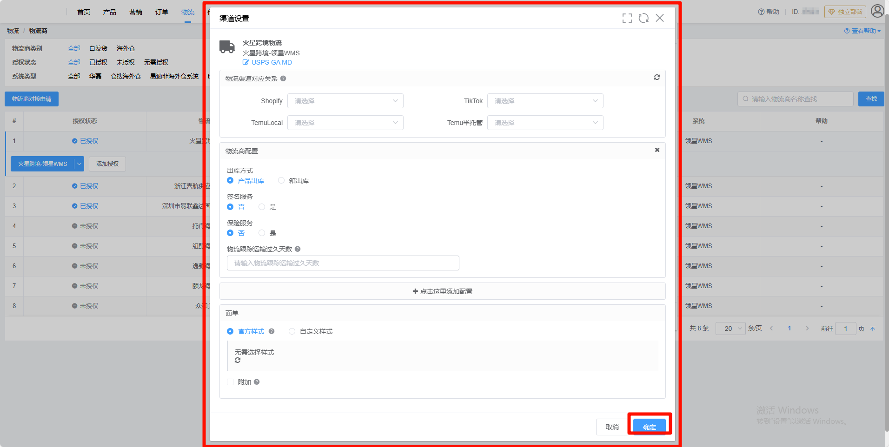
Task: Click 物流 breadcrumb link
Action: pos(13,31)
